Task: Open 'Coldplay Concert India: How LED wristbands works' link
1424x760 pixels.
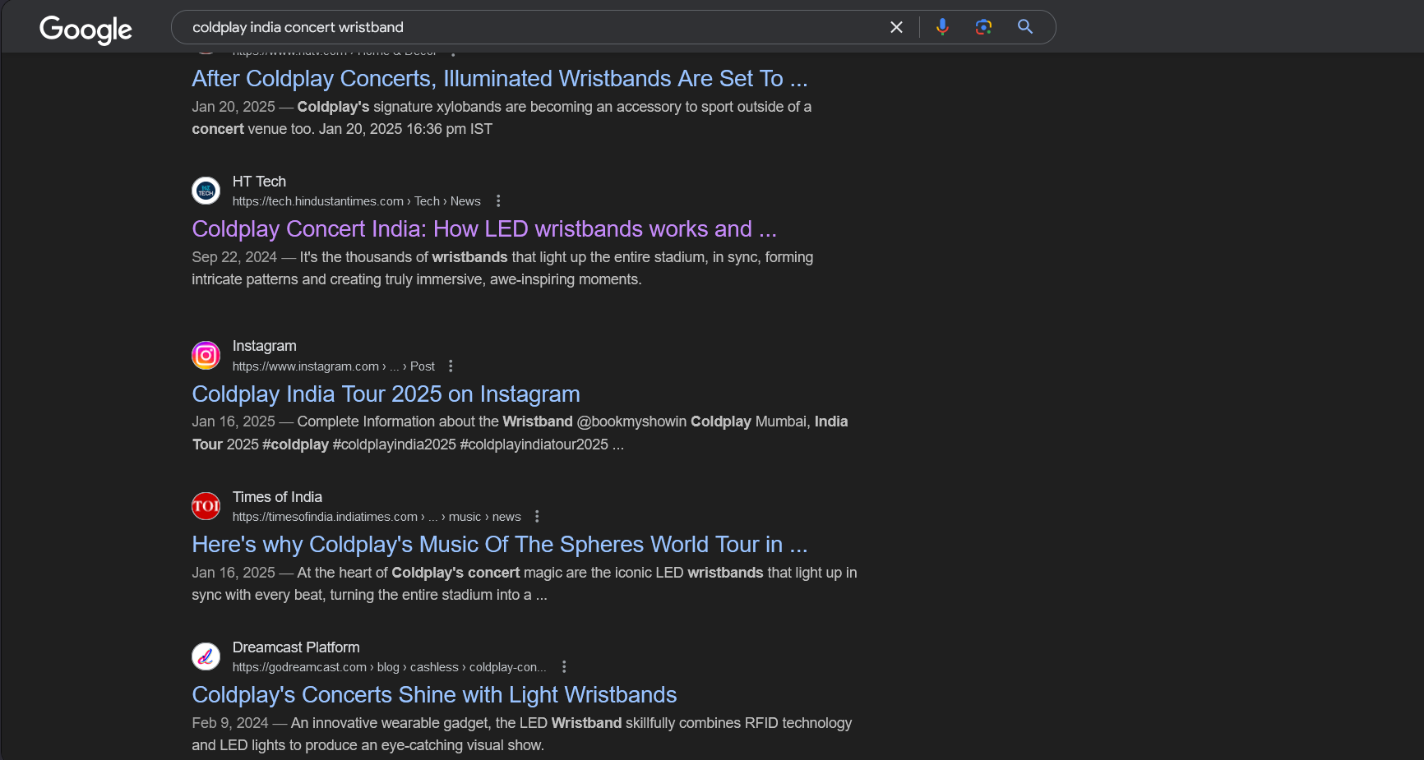Action: click(483, 229)
